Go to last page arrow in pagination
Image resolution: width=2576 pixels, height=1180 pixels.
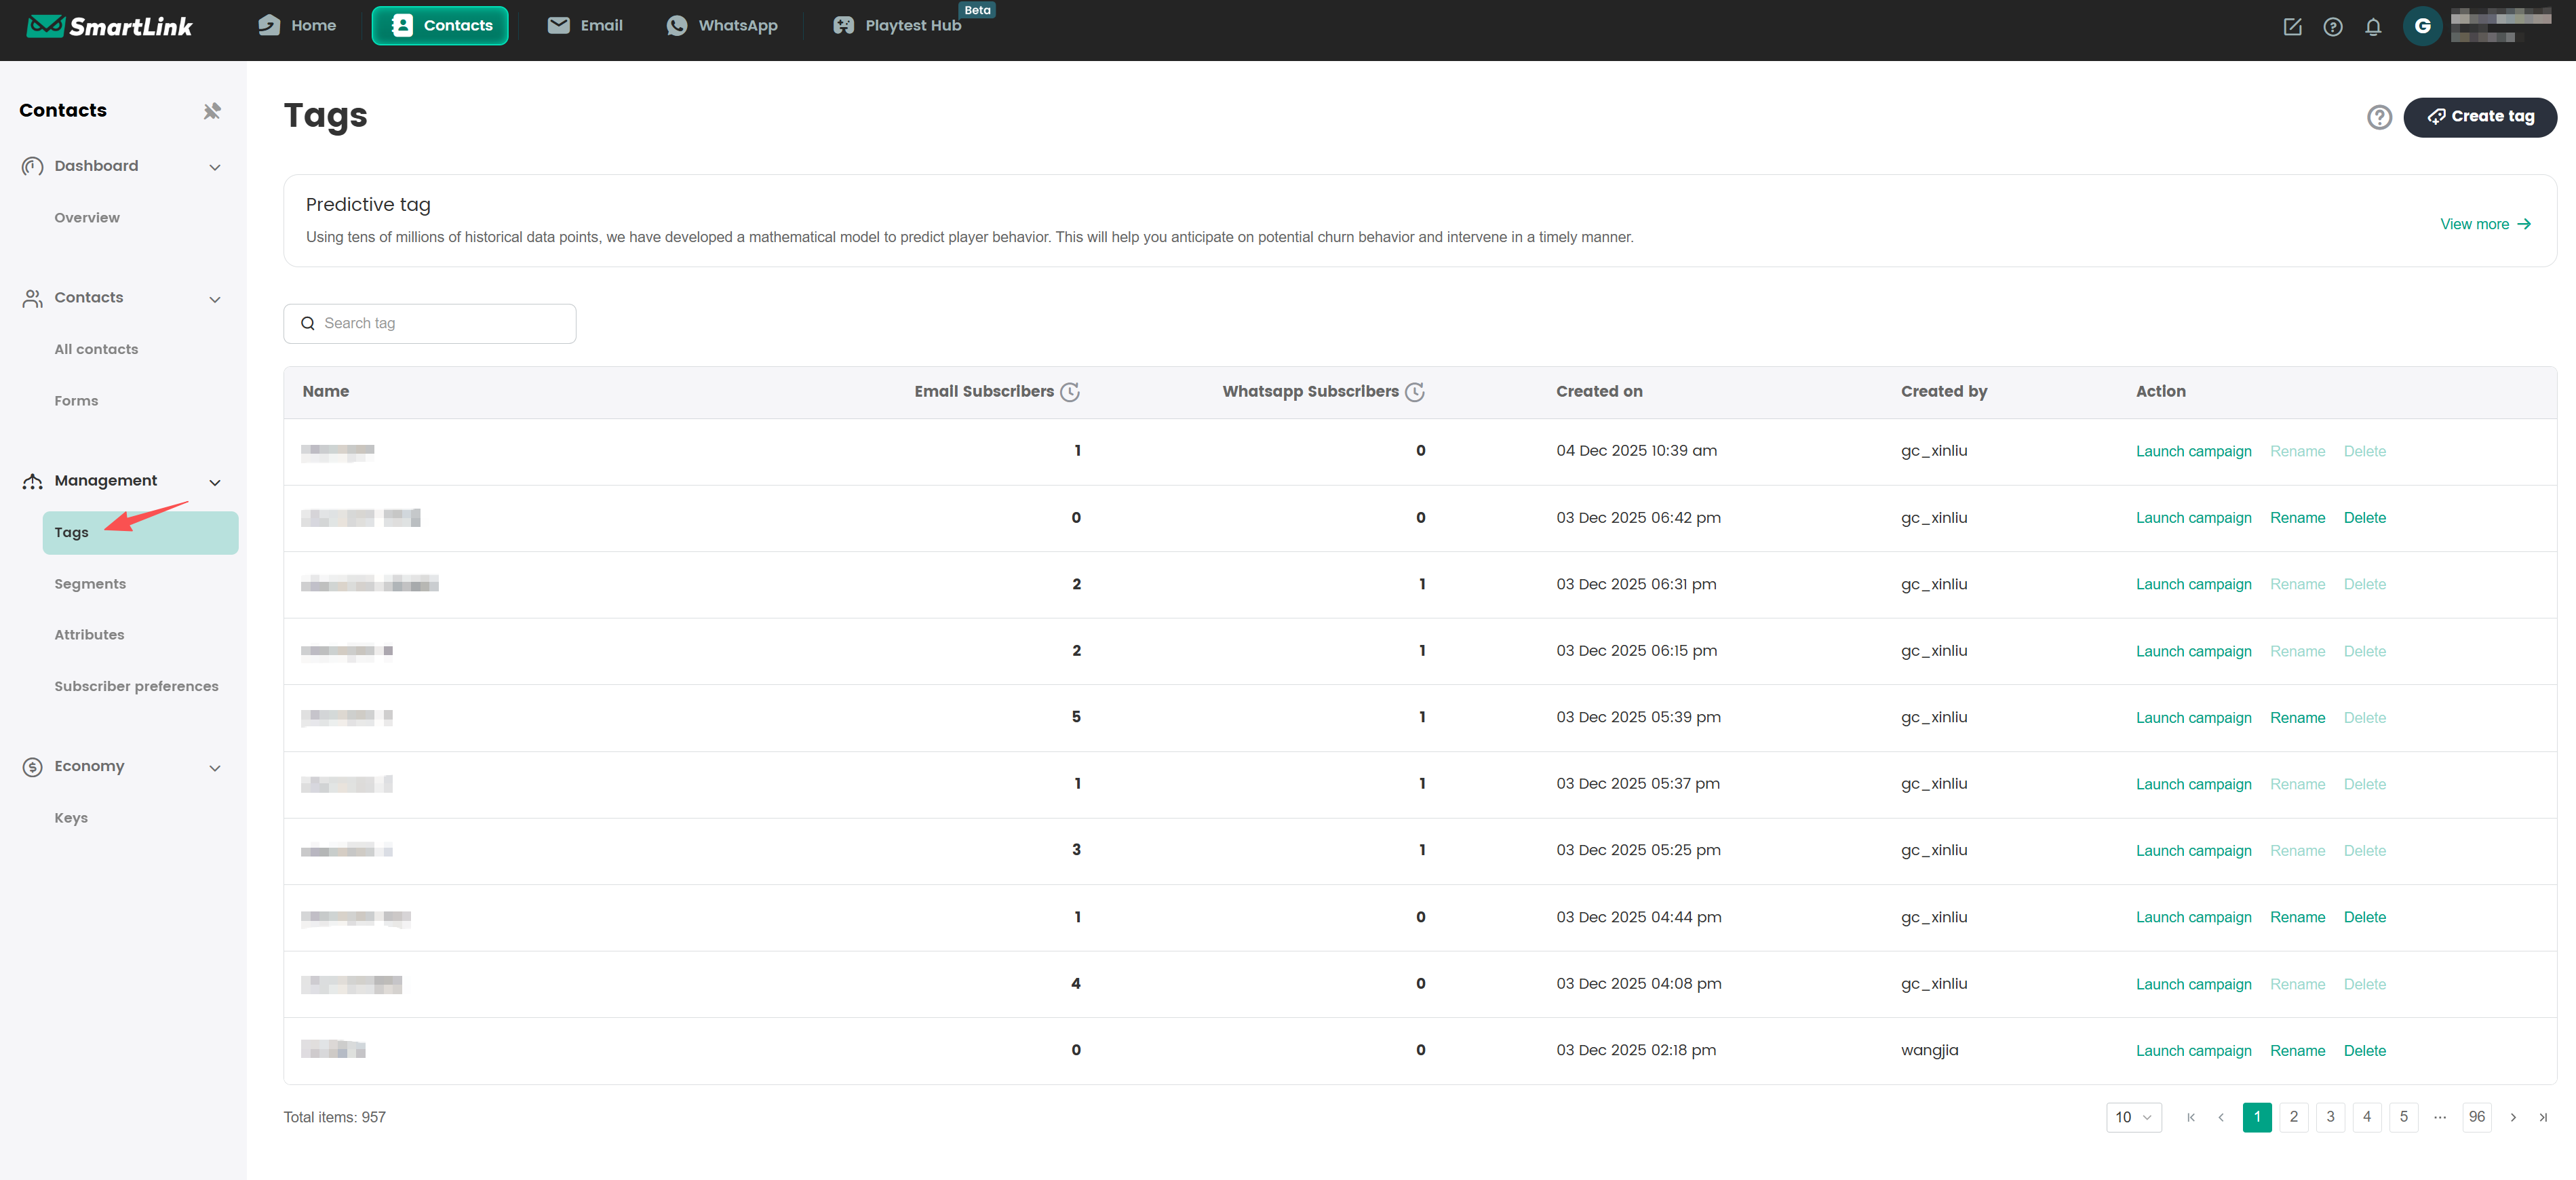click(2542, 1117)
